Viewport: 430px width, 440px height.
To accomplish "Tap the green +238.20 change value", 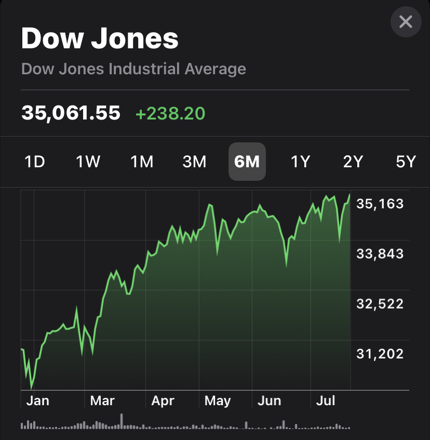I will 170,113.
